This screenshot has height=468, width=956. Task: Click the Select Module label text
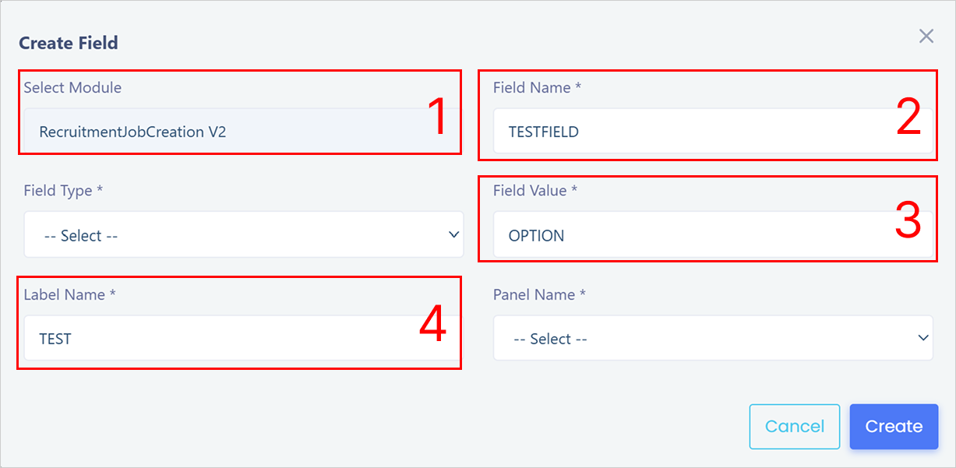click(72, 87)
